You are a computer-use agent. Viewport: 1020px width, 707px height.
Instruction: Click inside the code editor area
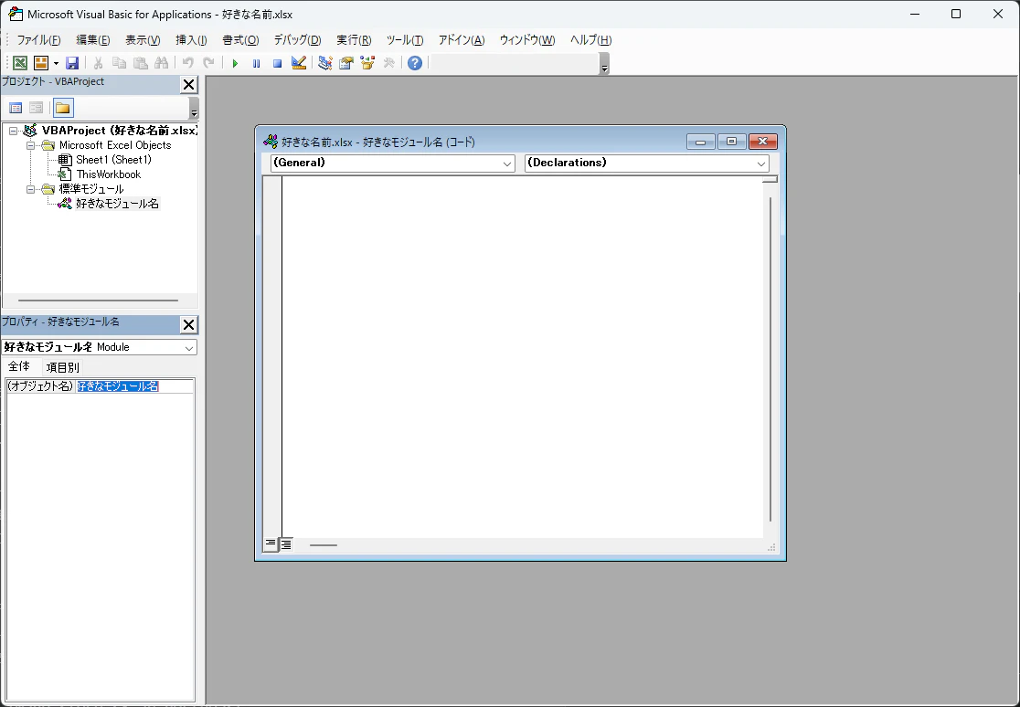(x=523, y=356)
